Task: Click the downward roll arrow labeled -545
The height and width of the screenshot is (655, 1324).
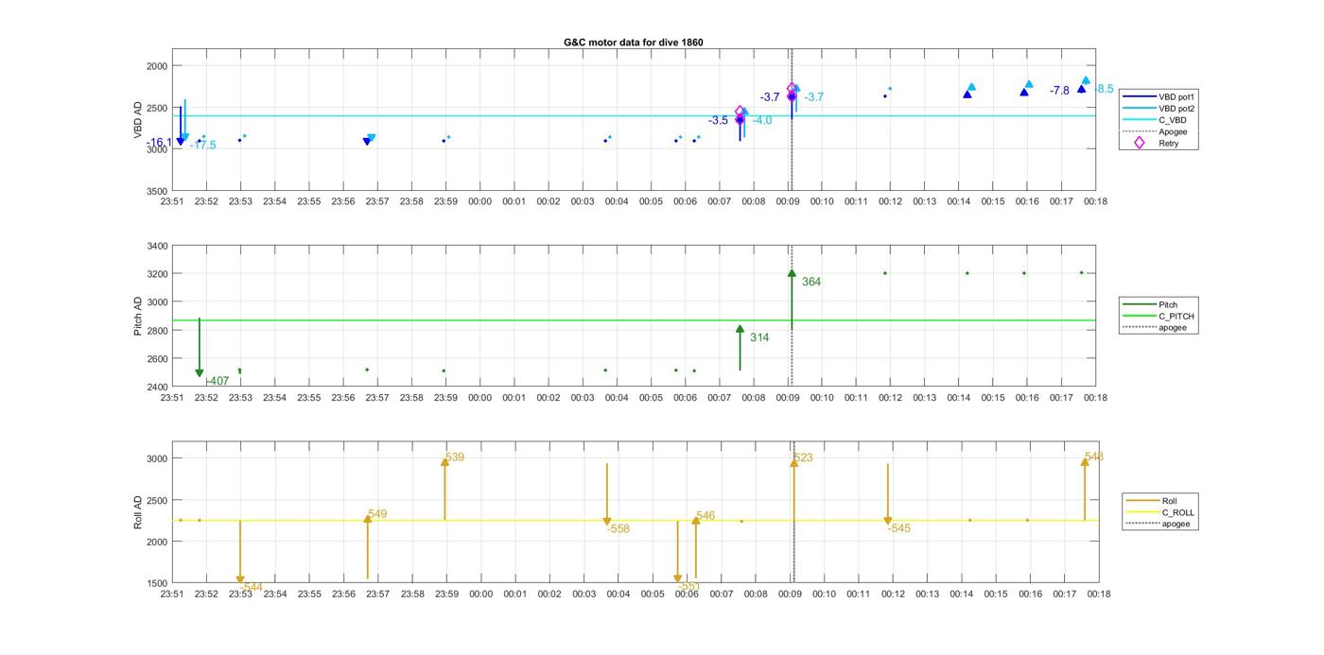Action: pyautogui.click(x=888, y=494)
